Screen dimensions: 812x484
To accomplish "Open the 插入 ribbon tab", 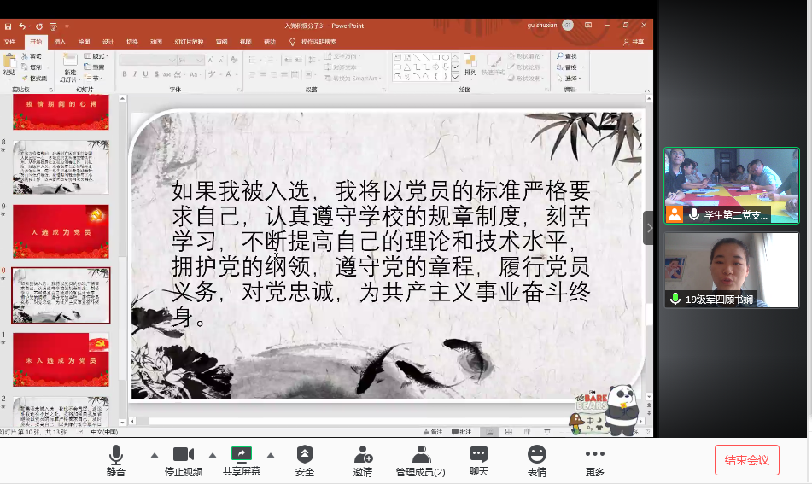I will (x=60, y=41).
